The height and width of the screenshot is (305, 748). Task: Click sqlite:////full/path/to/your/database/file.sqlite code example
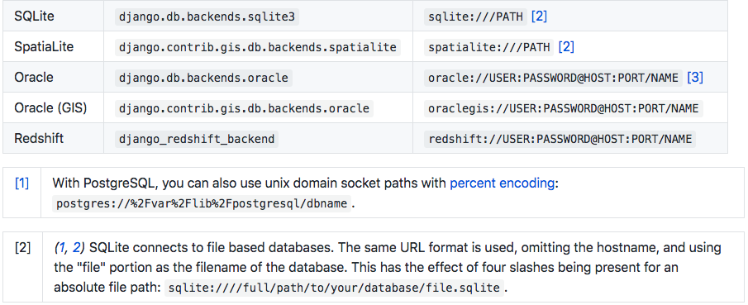tap(335, 288)
